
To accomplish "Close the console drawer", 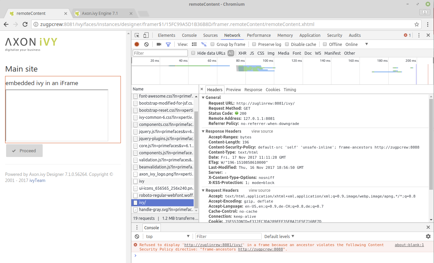I will [x=428, y=228].
